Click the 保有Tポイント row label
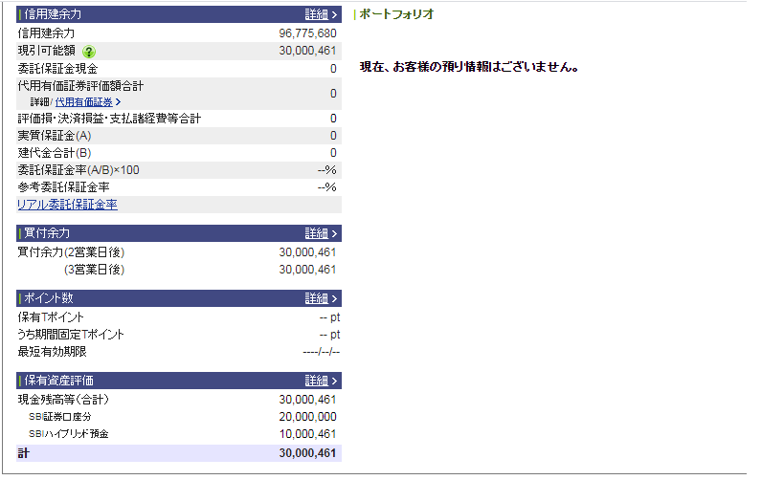784x480 pixels. [x=52, y=317]
